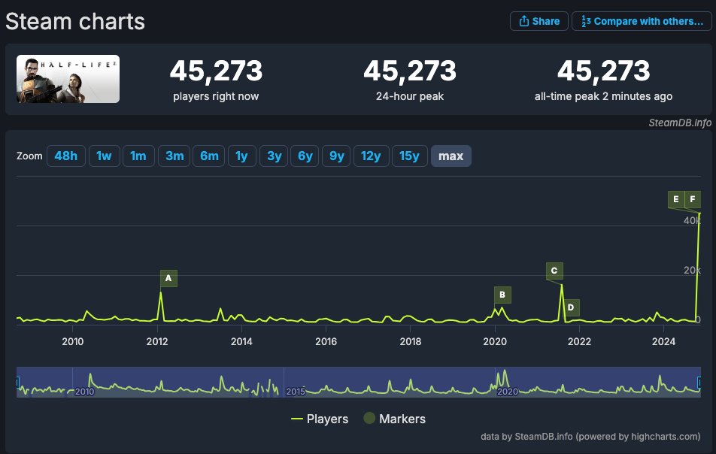Grab the navigator's left range handle
The height and width of the screenshot is (454, 716).
[17, 383]
